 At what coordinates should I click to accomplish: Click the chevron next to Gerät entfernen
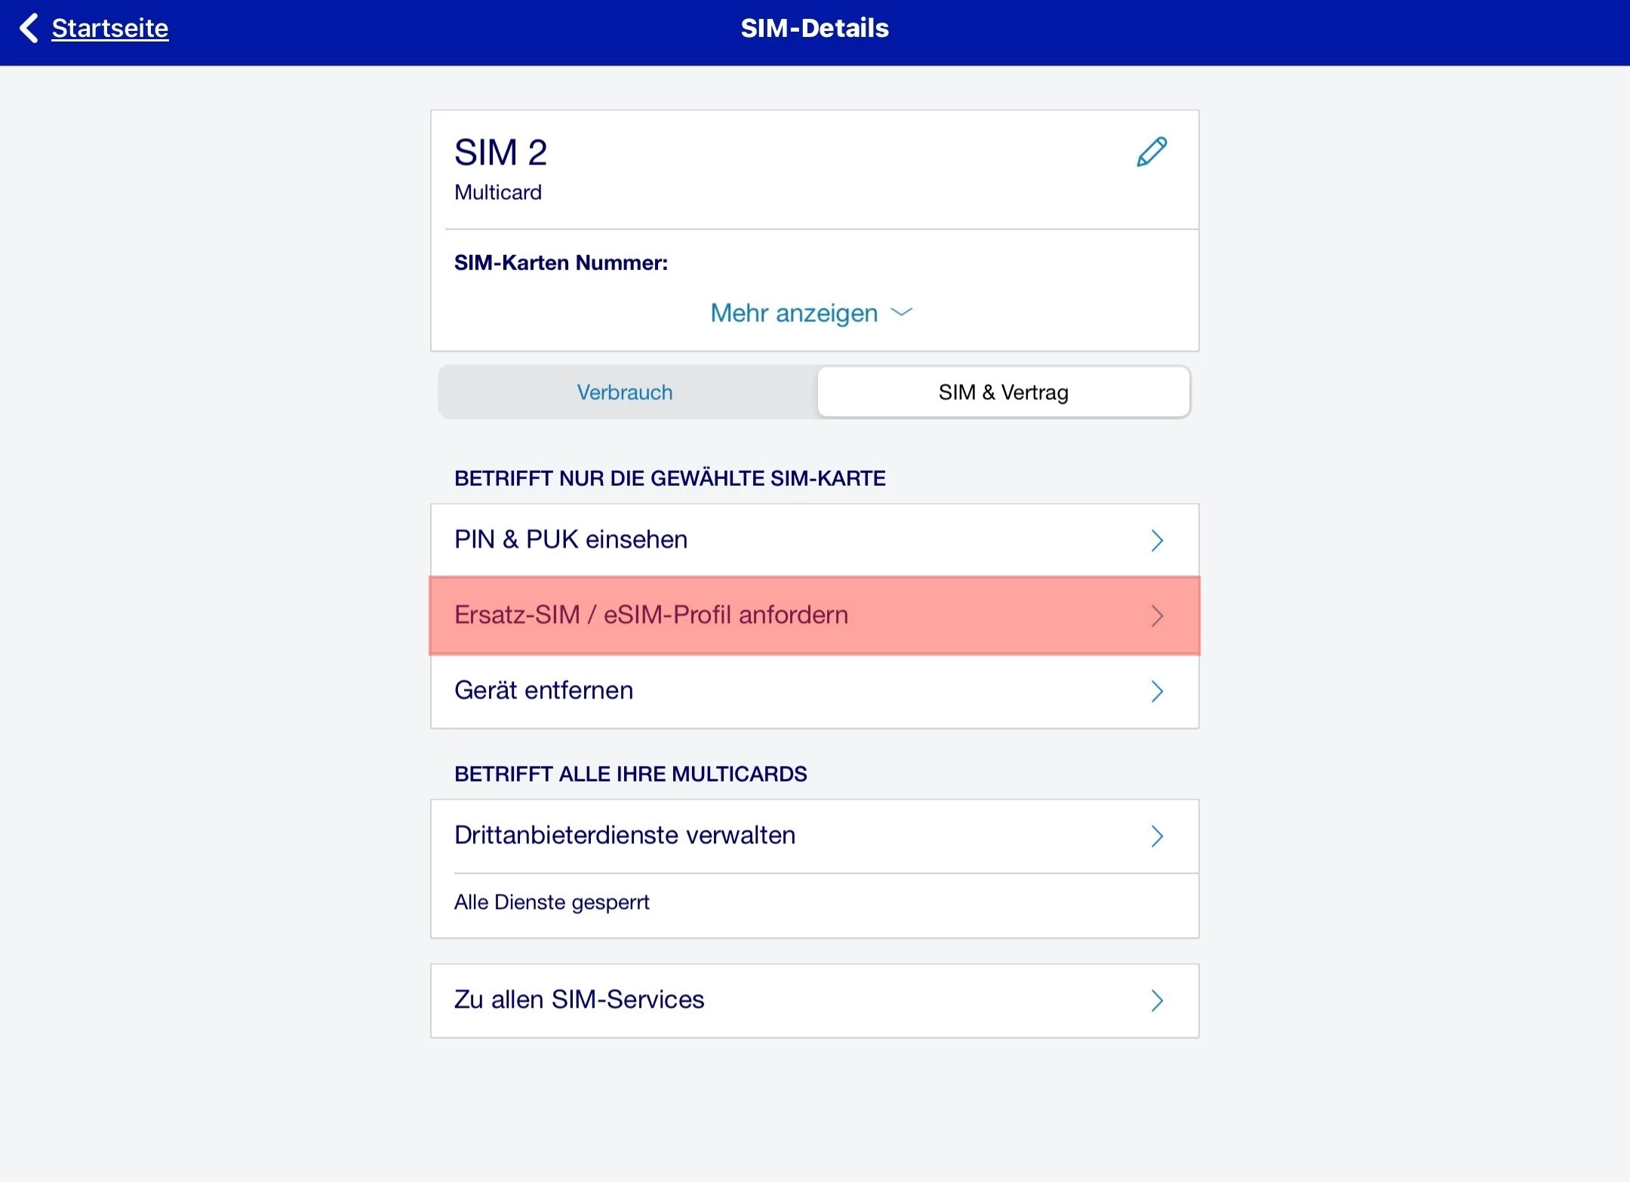[1157, 691]
